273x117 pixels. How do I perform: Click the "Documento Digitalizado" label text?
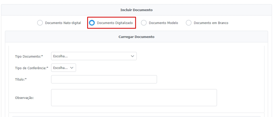point(115,23)
